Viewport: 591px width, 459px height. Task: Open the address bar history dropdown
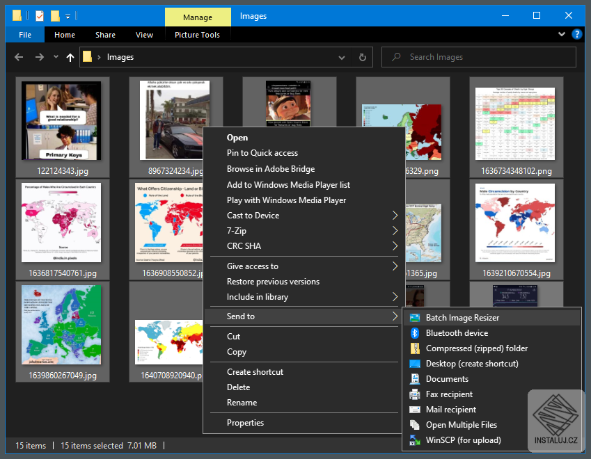click(342, 57)
